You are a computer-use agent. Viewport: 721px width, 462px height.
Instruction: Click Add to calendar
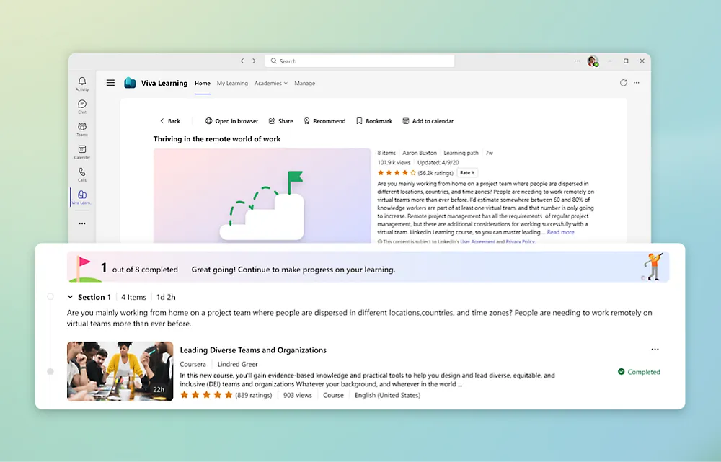[428, 121]
